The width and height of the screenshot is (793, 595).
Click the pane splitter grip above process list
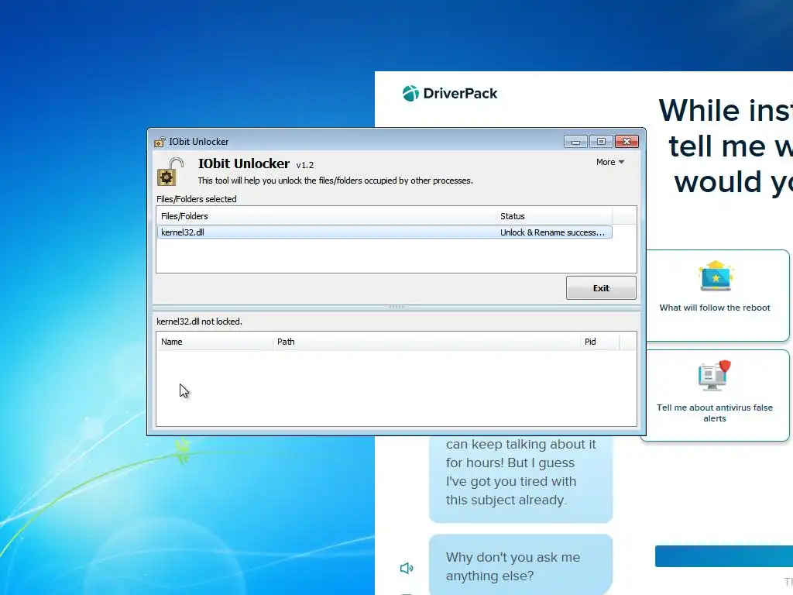click(x=396, y=307)
